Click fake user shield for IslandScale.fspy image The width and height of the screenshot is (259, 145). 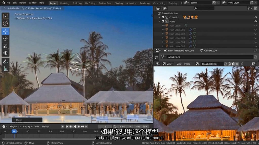[225, 64]
